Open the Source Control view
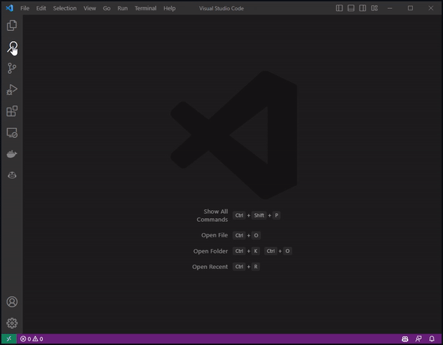The image size is (443, 345). click(x=12, y=69)
